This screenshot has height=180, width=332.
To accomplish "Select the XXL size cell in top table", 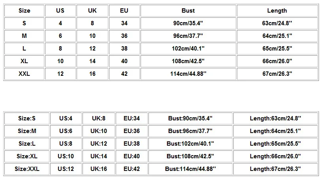I will point(24,74).
